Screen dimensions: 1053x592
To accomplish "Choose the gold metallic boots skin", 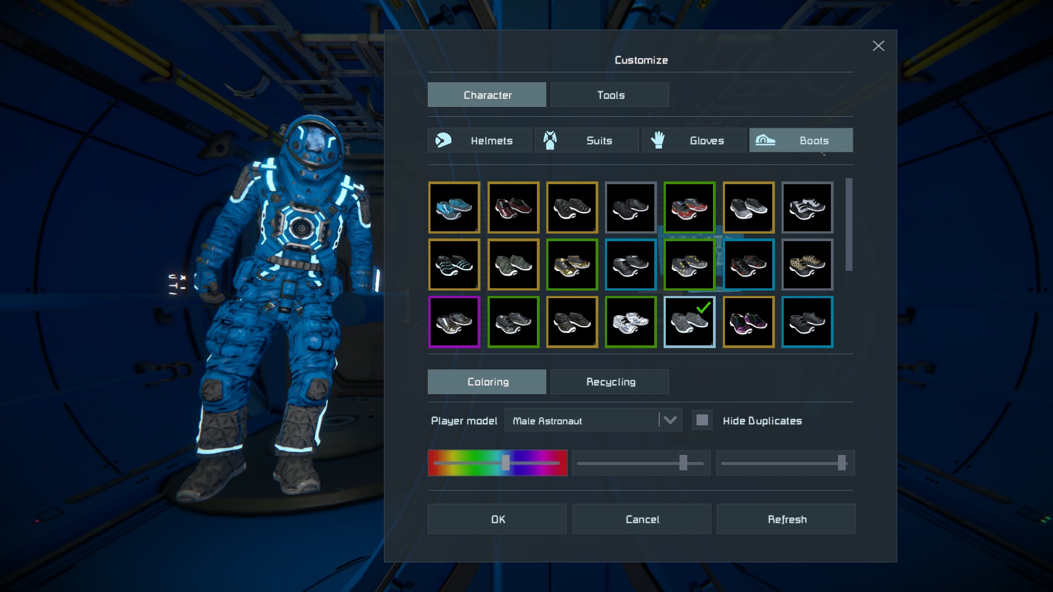I will [x=572, y=265].
